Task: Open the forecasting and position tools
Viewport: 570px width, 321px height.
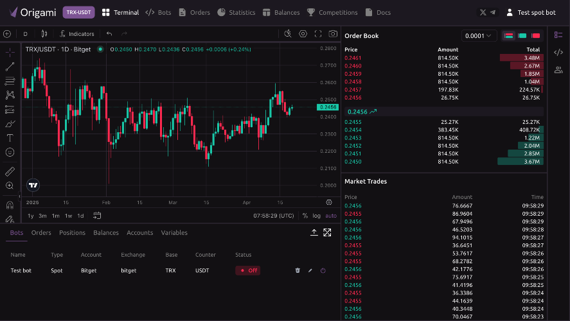Action: tap(10, 109)
